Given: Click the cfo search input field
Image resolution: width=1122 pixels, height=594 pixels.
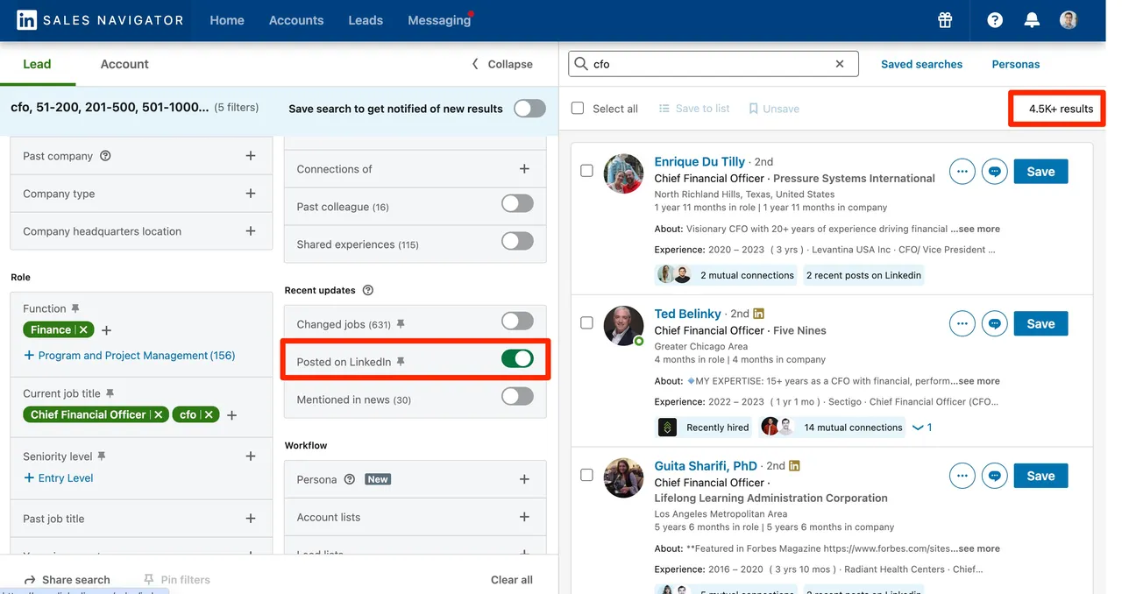Looking at the screenshot, I should tap(713, 64).
